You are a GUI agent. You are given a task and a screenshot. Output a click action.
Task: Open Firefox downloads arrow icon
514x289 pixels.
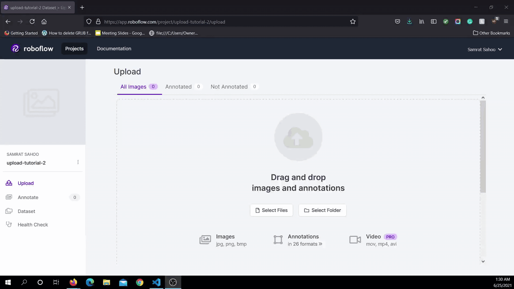pyautogui.click(x=409, y=22)
